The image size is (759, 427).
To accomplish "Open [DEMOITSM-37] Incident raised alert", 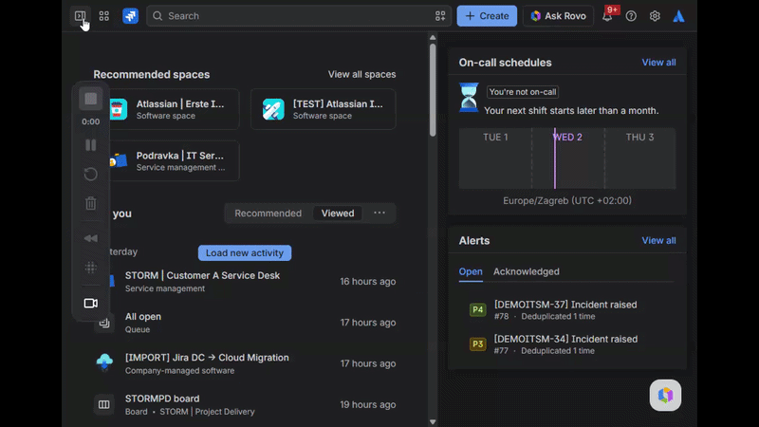I will (x=566, y=310).
